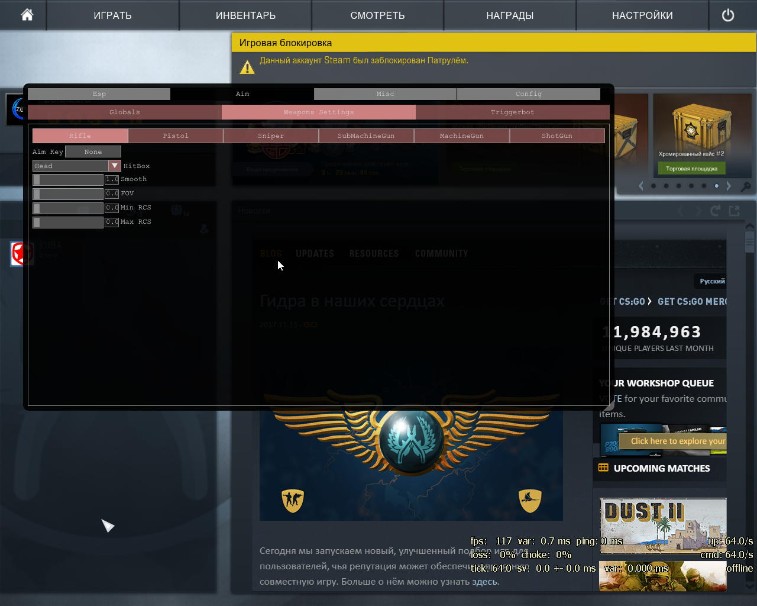Open the НАГРАДЫ menu
The width and height of the screenshot is (757, 606).
(x=510, y=15)
